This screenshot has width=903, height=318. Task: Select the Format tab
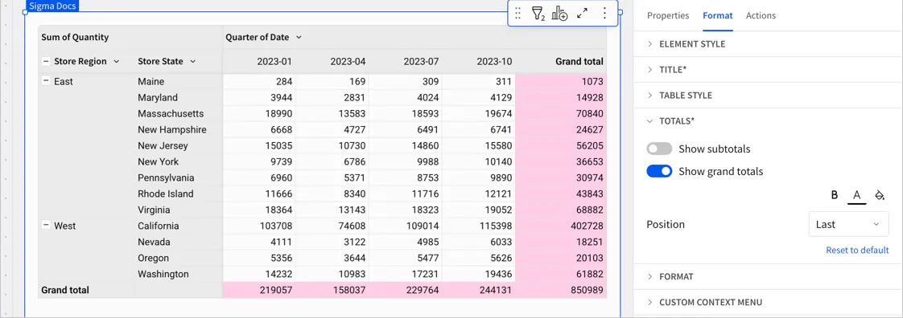718,15
